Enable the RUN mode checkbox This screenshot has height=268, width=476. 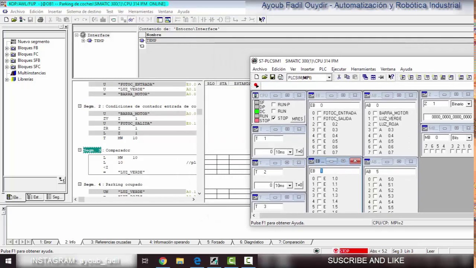[x=274, y=111]
